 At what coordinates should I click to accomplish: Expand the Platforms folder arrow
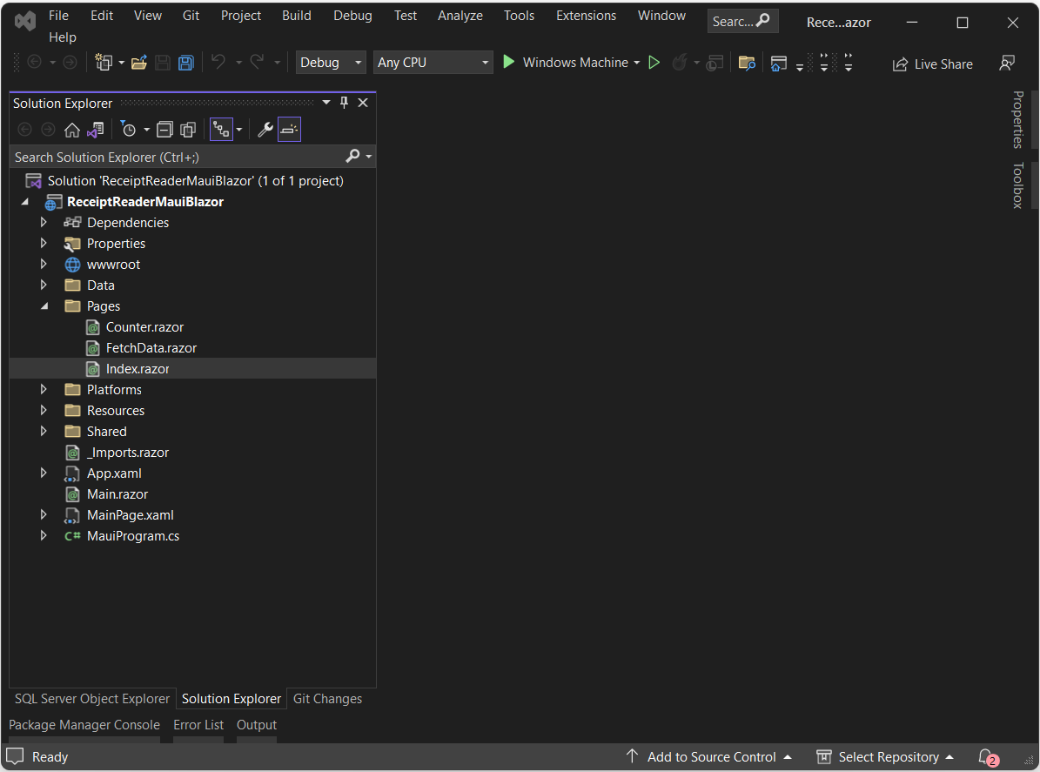coord(44,389)
